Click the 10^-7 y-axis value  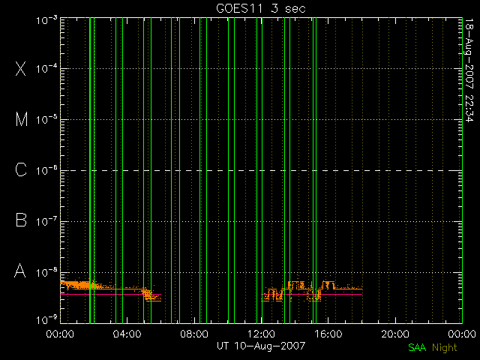[46, 221]
